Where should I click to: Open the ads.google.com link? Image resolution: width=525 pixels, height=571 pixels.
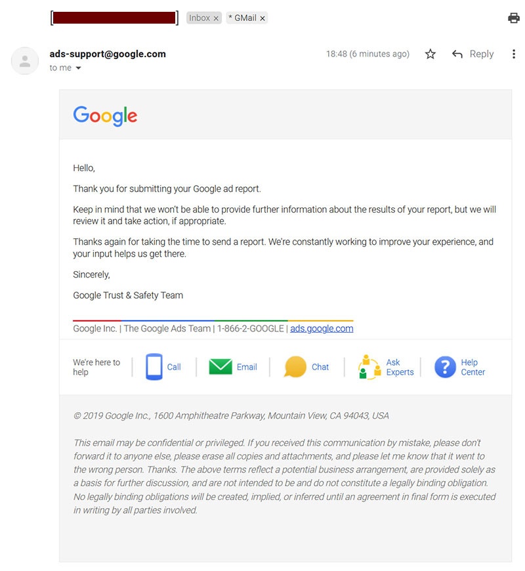(x=322, y=328)
